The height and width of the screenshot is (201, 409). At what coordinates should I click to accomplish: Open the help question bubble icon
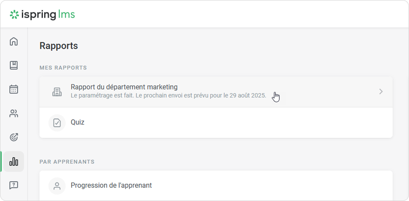point(14,185)
